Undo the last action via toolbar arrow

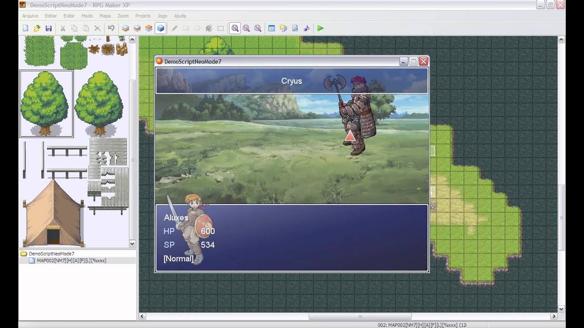(x=111, y=28)
